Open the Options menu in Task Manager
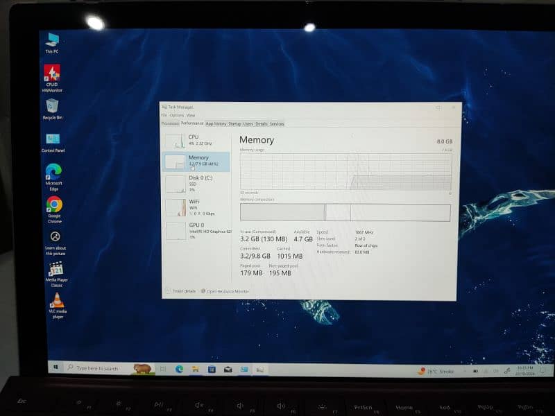 click(x=177, y=115)
